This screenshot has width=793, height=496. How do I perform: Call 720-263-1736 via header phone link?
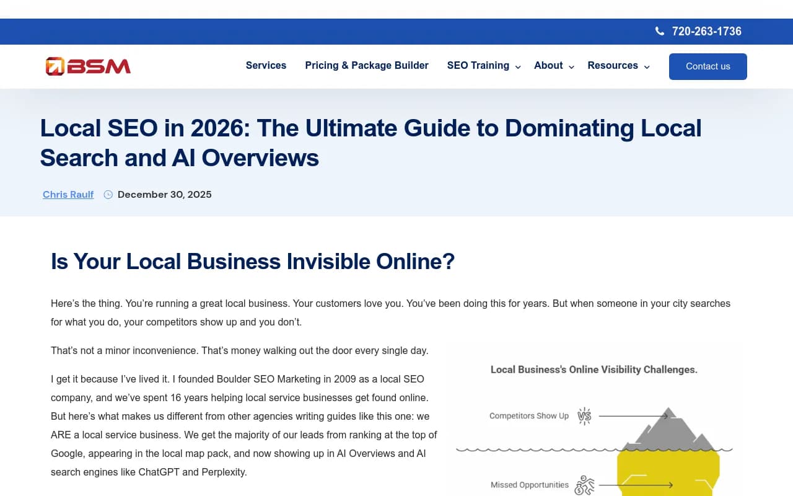point(706,31)
